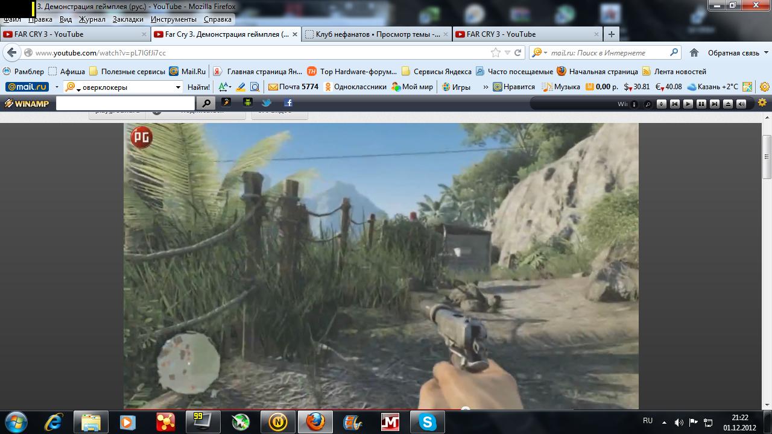Expand the Mail.ru toolbar search dropdown
The height and width of the screenshot is (434, 772).
tap(178, 87)
